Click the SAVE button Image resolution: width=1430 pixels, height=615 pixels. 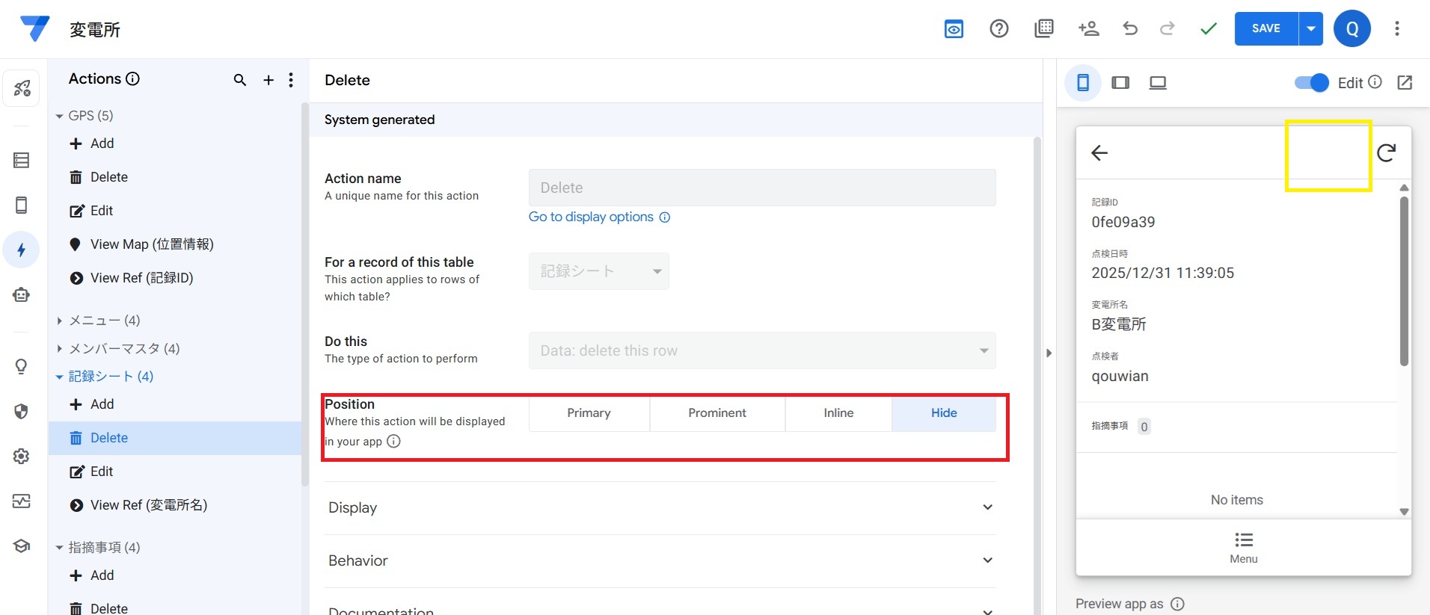click(1265, 28)
